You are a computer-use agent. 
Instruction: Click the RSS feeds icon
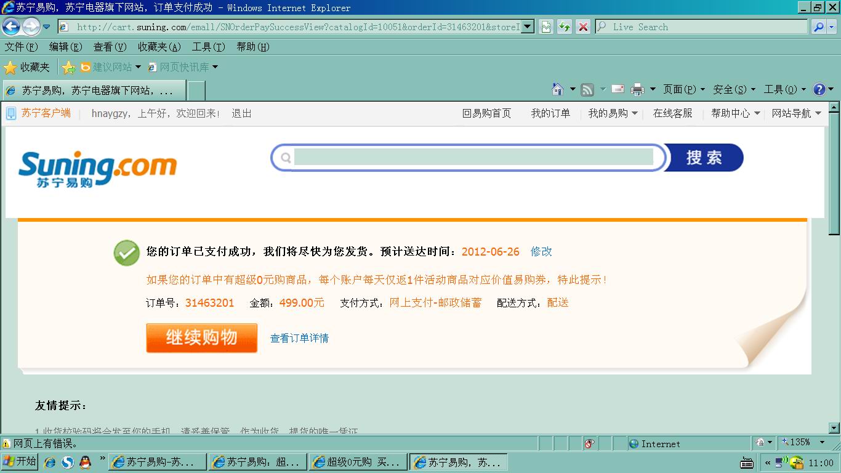(587, 89)
